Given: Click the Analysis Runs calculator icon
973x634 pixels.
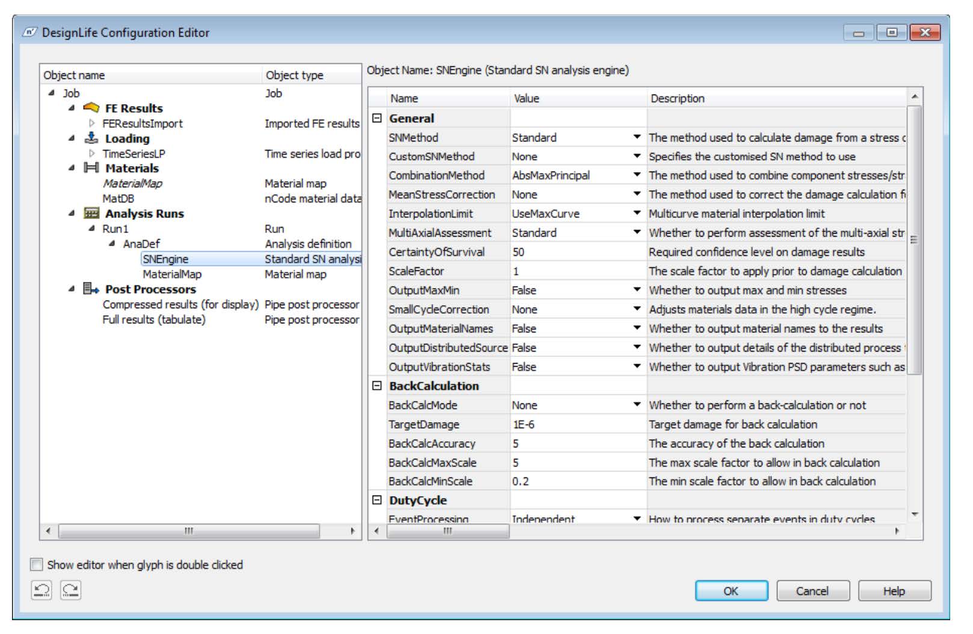Looking at the screenshot, I should point(91,214).
